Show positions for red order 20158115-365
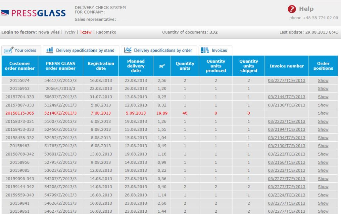The height and width of the screenshot is (214, 341). [323, 113]
